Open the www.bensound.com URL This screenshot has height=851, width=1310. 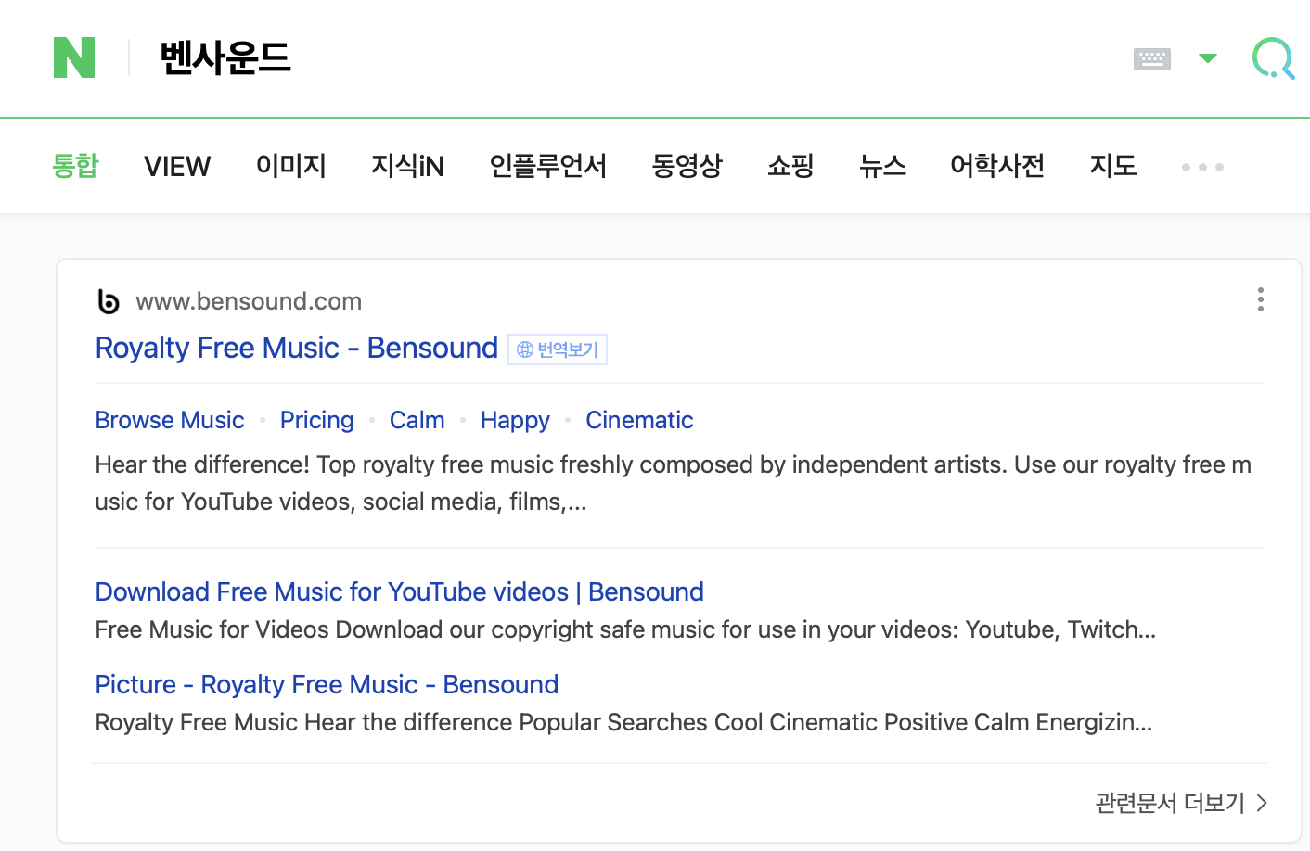click(x=249, y=301)
